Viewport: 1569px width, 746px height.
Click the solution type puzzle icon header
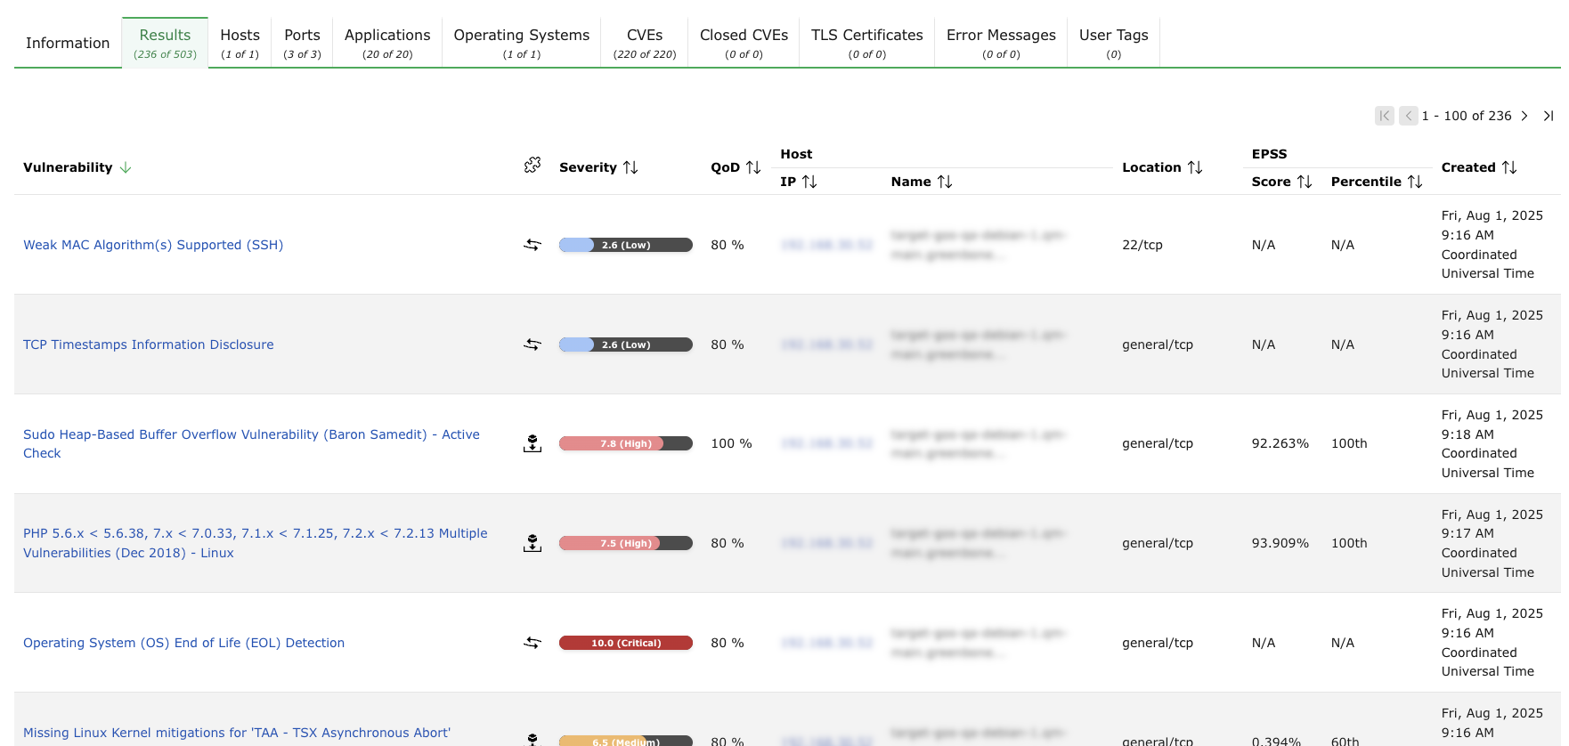[x=532, y=166]
